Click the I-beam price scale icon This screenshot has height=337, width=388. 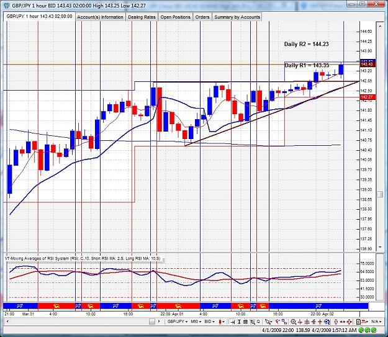(x=239, y=321)
